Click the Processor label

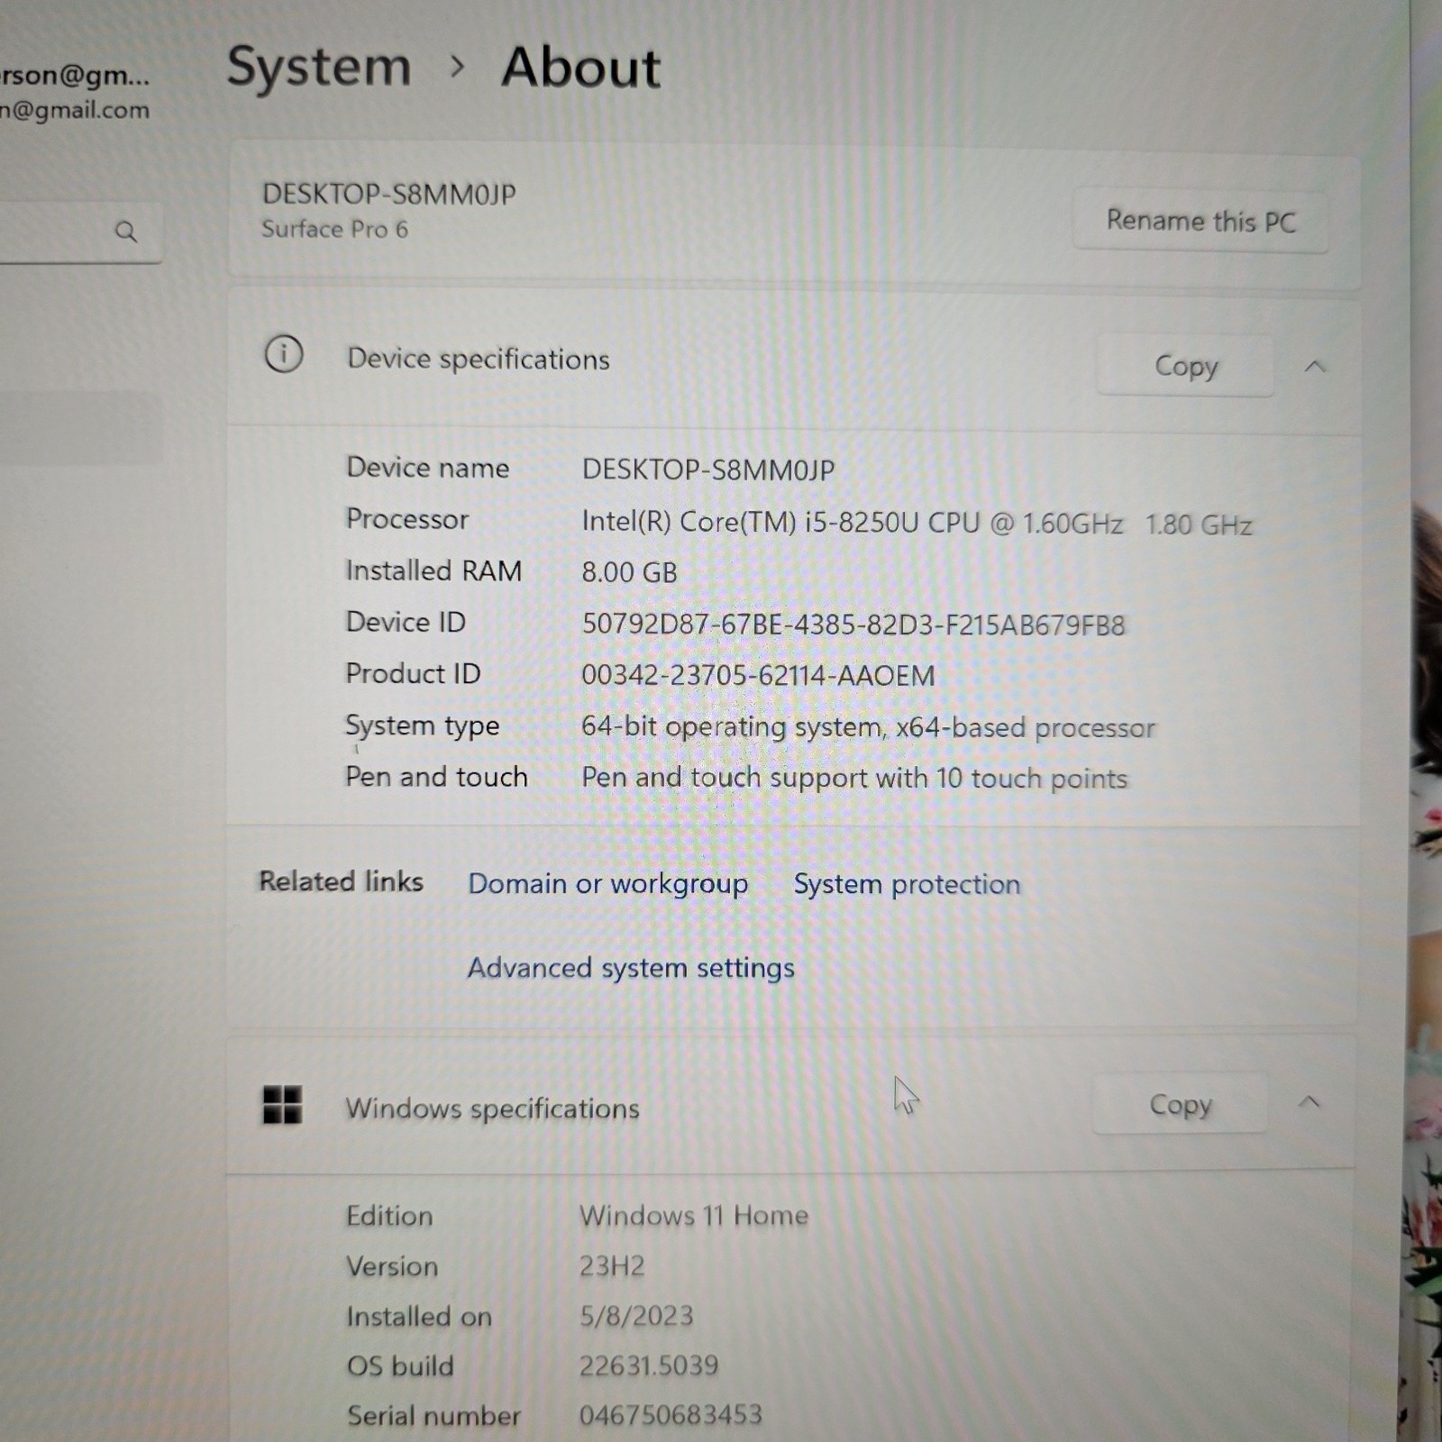pos(407,519)
